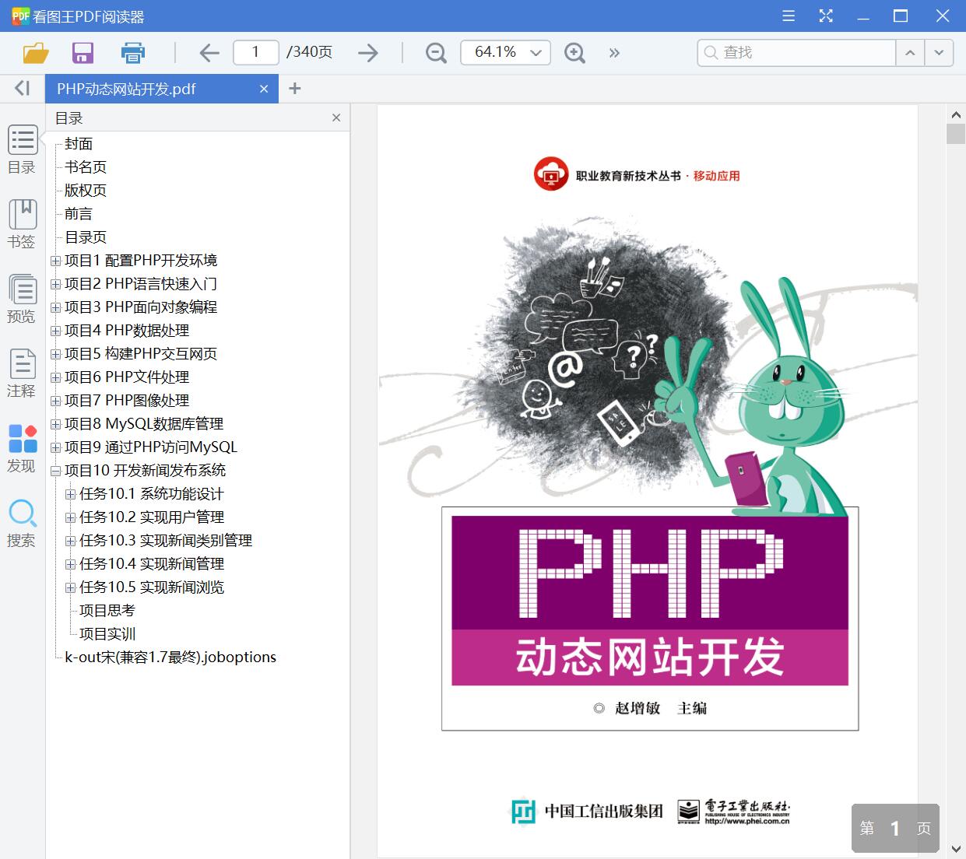Expand 项目6 PHP文件处理 node

coord(56,377)
